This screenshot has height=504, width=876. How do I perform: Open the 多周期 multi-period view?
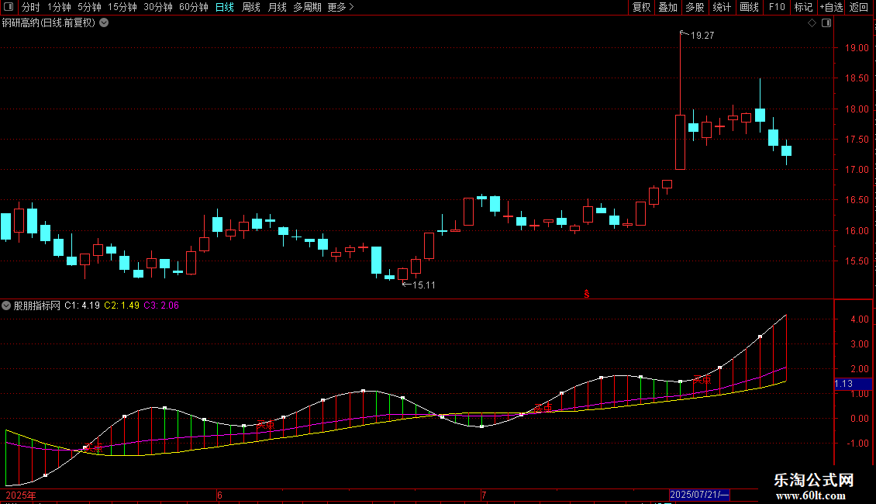point(307,7)
